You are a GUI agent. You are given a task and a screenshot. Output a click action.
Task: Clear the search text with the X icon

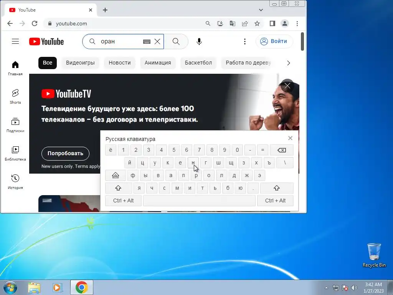click(x=157, y=41)
